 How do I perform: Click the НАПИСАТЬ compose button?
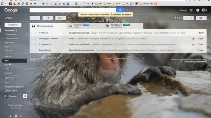point(13,25)
